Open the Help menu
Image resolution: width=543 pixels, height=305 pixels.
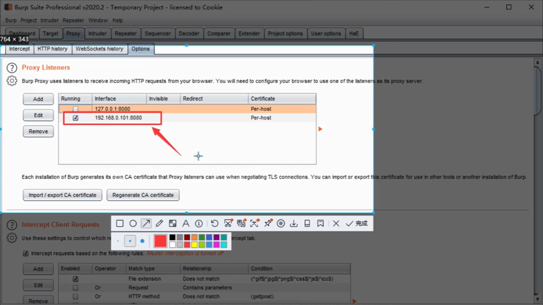pyautogui.click(x=117, y=21)
